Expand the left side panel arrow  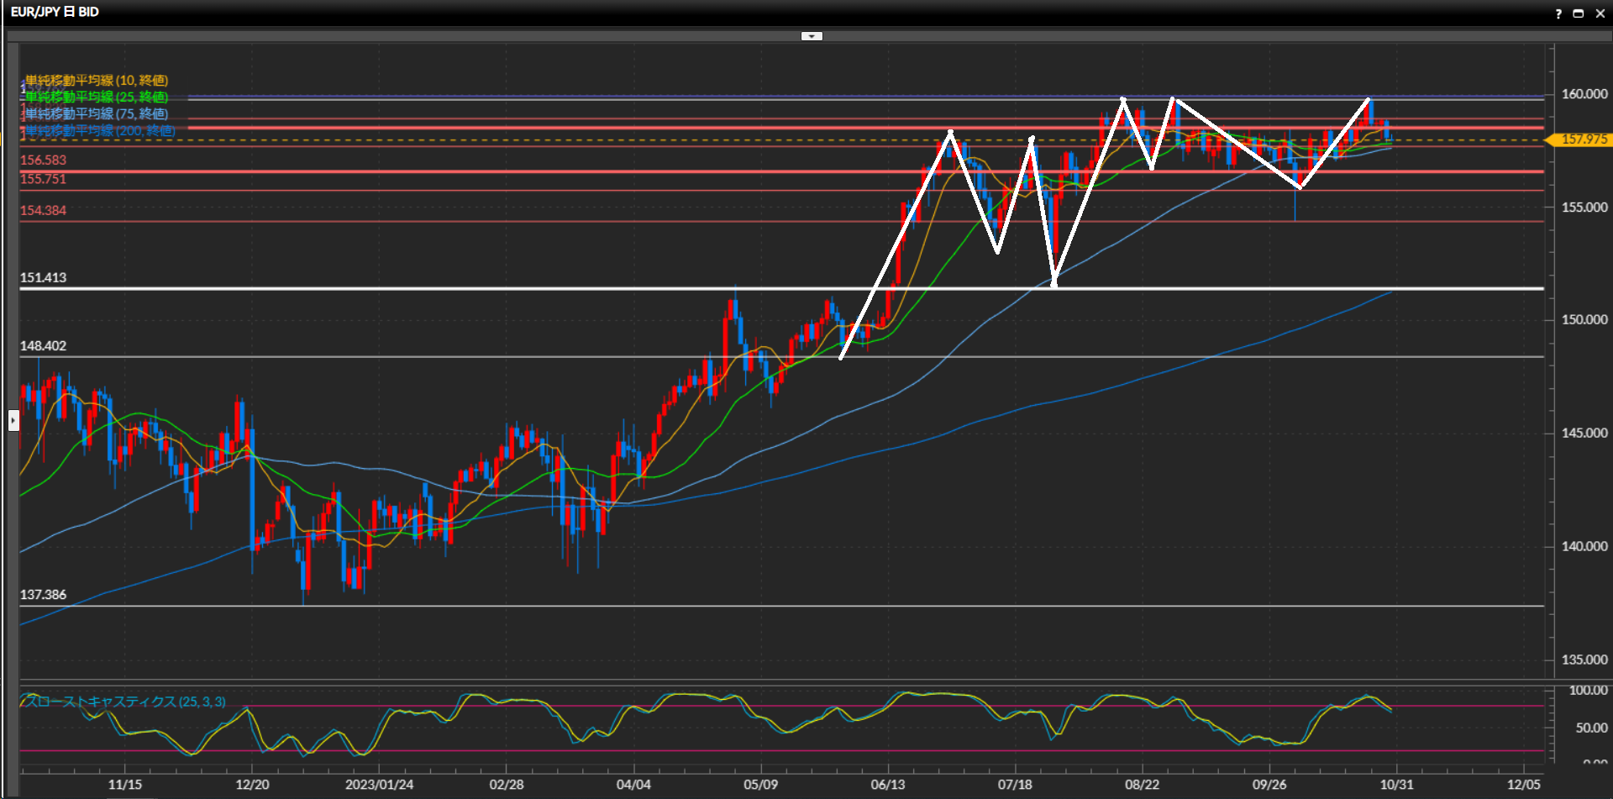click(13, 419)
